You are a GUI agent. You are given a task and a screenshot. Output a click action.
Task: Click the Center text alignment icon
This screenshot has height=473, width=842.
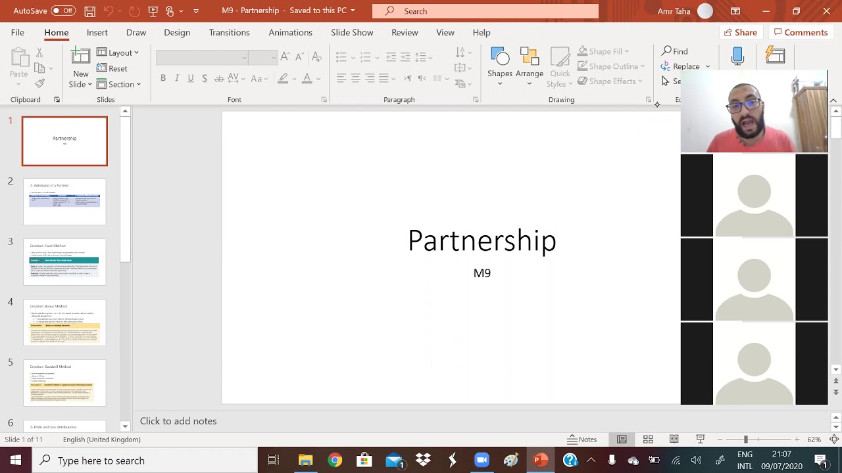pos(355,78)
